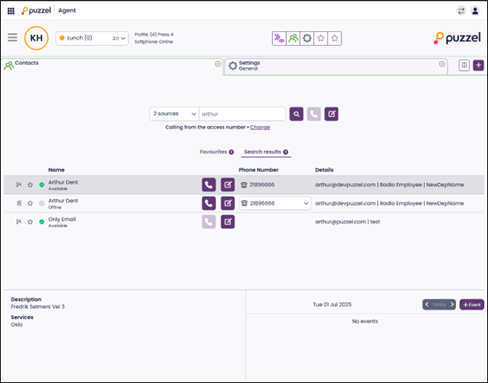Click phone number 21896666 of Available Arthur
The width and height of the screenshot is (488, 383).
262,184
